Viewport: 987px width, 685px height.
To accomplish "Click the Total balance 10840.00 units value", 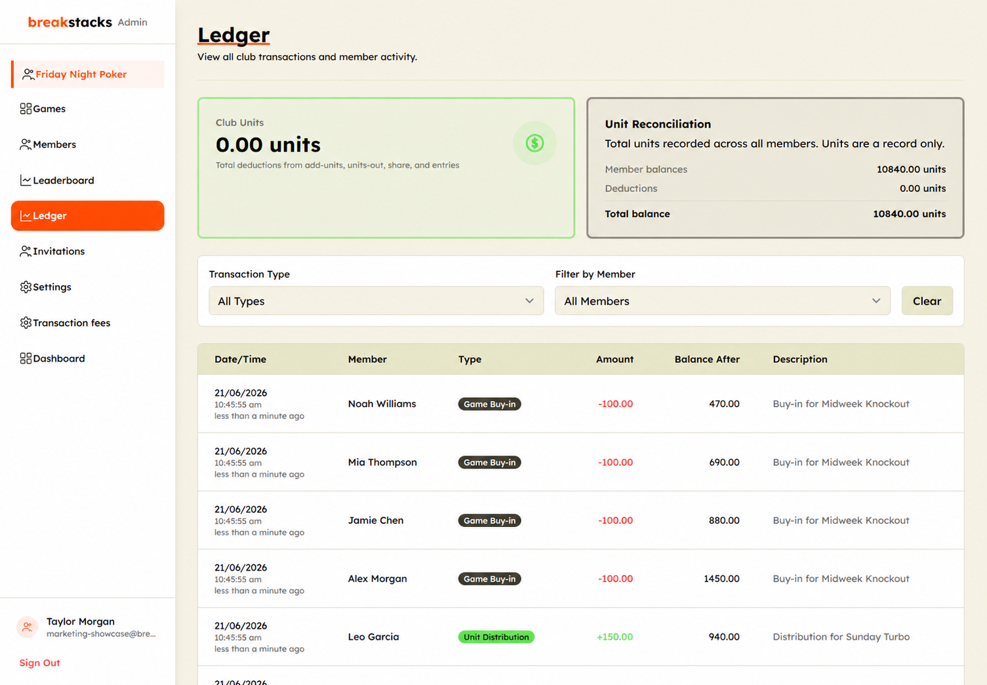I will [x=909, y=214].
